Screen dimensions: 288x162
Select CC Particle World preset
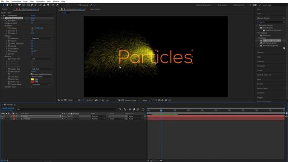270,43
